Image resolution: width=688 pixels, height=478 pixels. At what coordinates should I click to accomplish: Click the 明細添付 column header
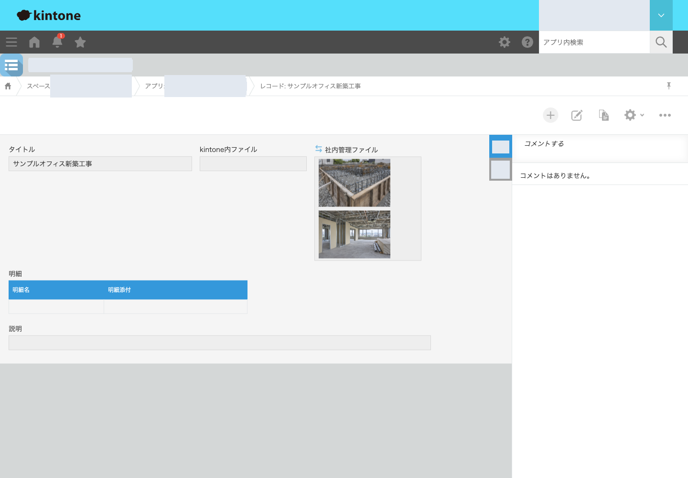click(176, 290)
